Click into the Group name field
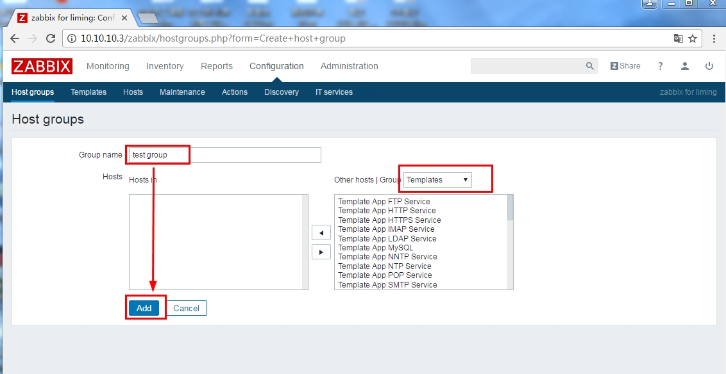Viewport: 726px width, 374px height. point(224,155)
